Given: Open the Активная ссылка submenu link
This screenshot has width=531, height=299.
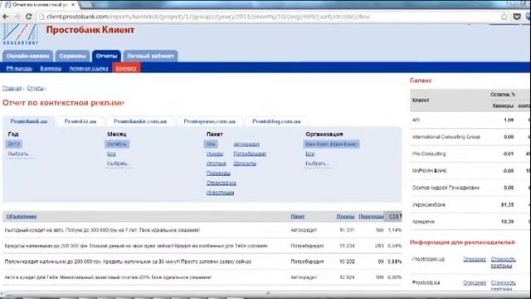Looking at the screenshot, I should point(89,68).
